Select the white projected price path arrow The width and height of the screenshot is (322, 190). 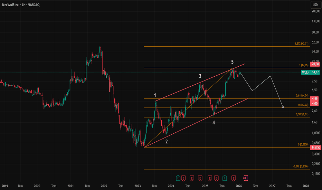click(x=262, y=89)
